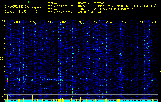Click the 1.0 kHz frequency axis label

2,46
